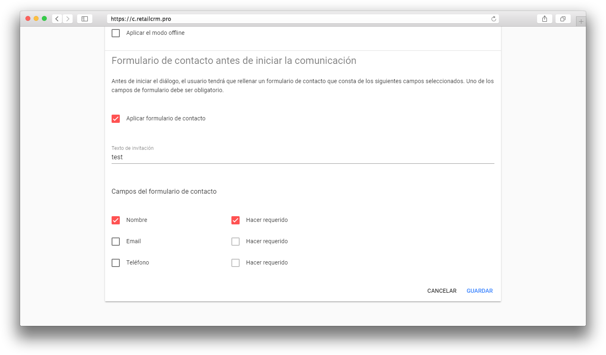The height and width of the screenshot is (355, 606).
Task: Click the Teléfono label text
Action: [x=137, y=262]
